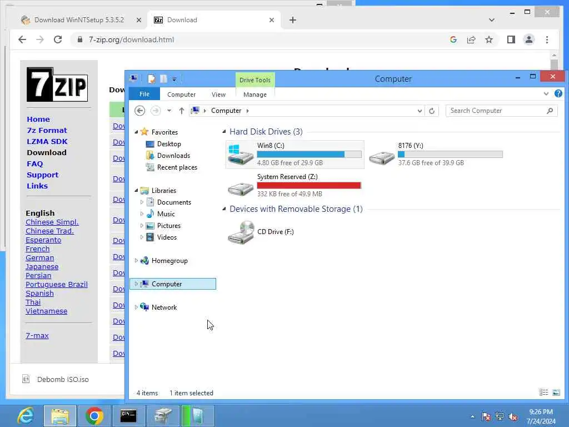The image size is (569, 427).
Task: Bookmark this page with star icon
Action: point(489,39)
